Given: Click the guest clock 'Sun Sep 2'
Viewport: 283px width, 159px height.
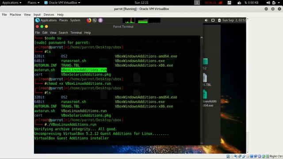Looking at the screenshot, I should coord(234,20).
